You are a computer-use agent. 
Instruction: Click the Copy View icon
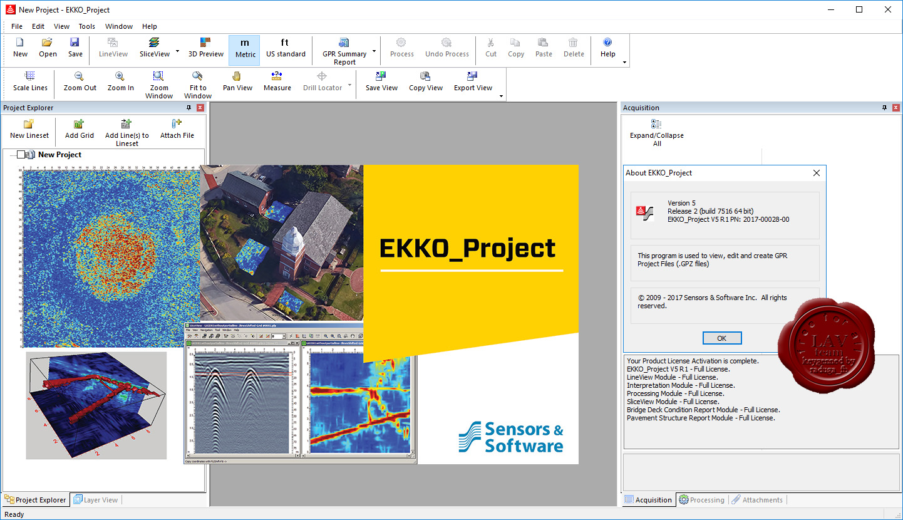point(426,81)
